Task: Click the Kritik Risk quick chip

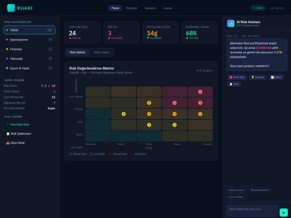Action: coord(237,77)
